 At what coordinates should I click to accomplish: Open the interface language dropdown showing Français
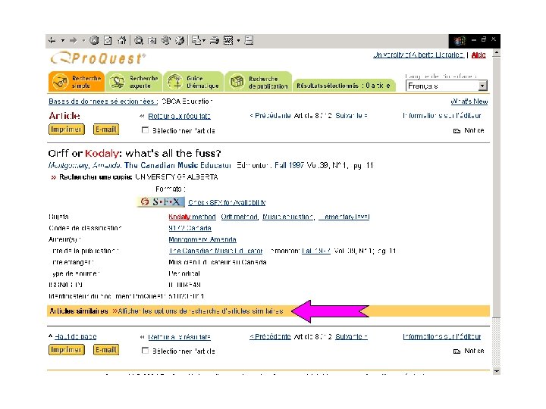(x=447, y=86)
